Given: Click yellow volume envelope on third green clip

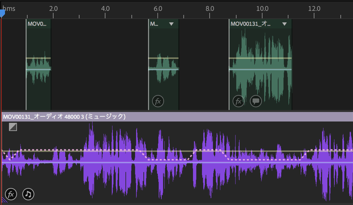Looking at the screenshot, I should click(x=260, y=58).
